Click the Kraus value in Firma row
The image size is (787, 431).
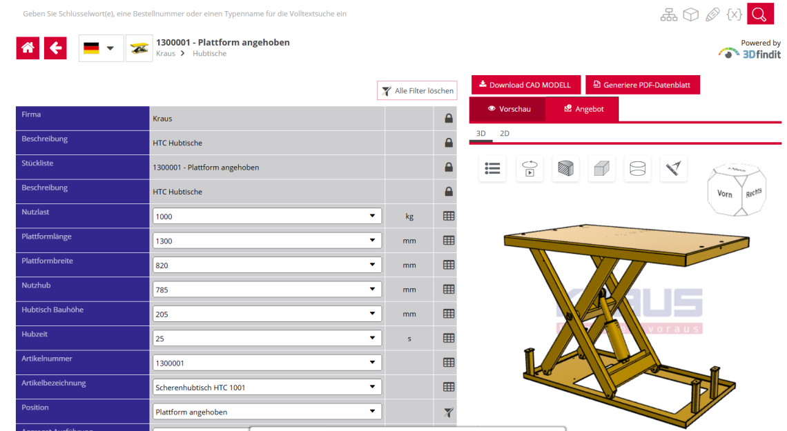[163, 119]
